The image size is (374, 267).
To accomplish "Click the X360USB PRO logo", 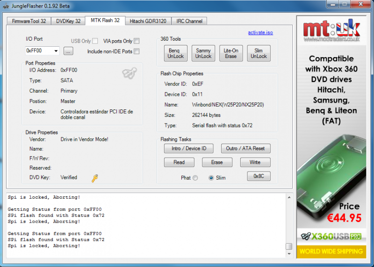I will [331, 236].
